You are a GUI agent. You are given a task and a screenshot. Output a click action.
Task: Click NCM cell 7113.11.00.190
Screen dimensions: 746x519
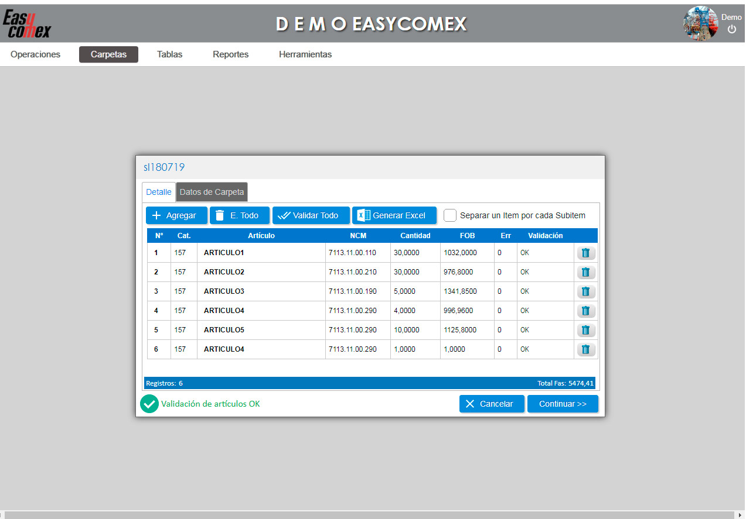pos(358,291)
